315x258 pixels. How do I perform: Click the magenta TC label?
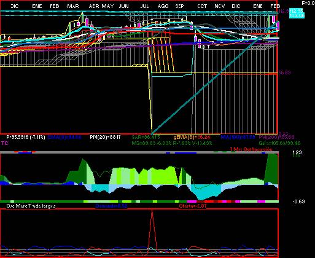point(5,143)
